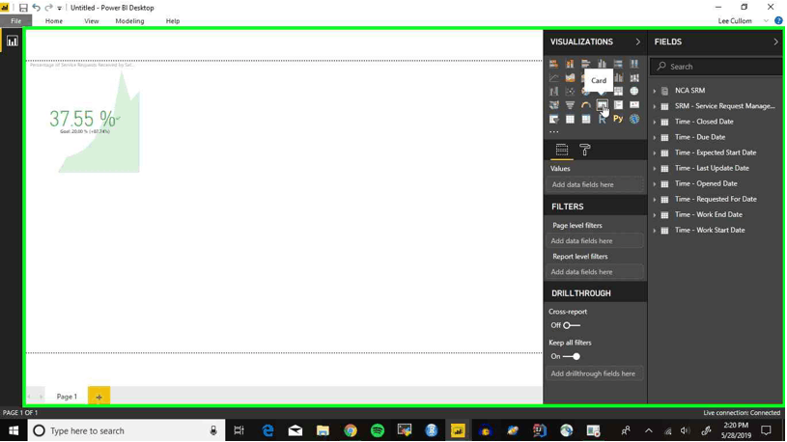Image resolution: width=787 pixels, height=442 pixels.
Task: Select the Table visualization
Action: pos(570,120)
